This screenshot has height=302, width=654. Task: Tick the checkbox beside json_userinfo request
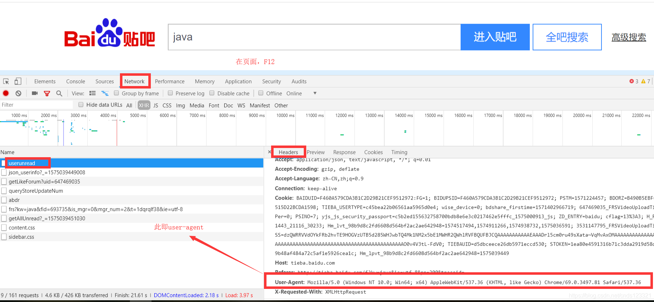(x=4, y=172)
